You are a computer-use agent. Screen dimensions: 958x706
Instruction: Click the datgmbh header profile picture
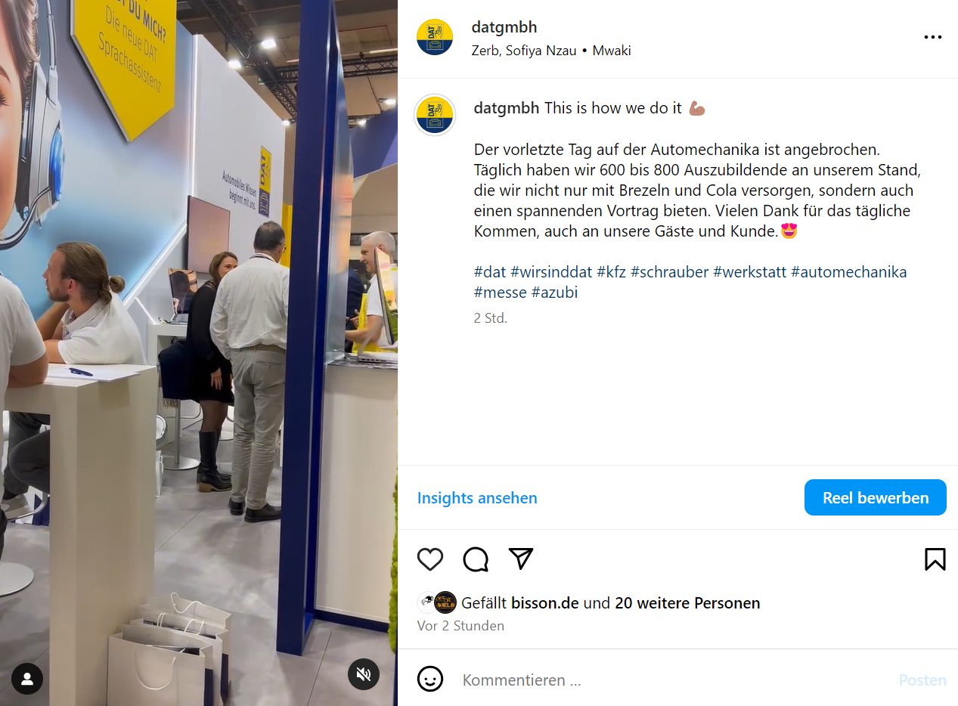pos(435,38)
